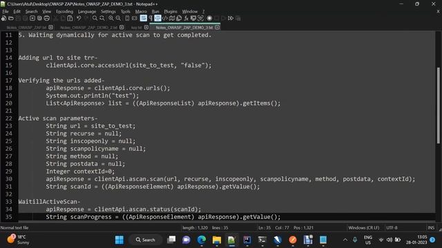Screen dimensions: 442x248
Task: Open the Run menu
Action: coord(155,12)
